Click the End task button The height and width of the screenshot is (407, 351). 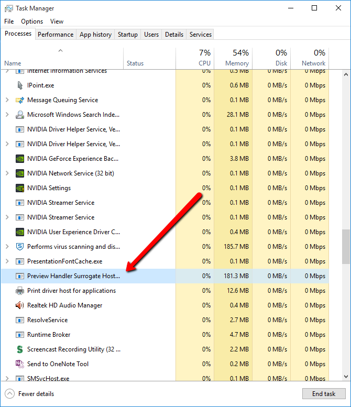[324, 394]
